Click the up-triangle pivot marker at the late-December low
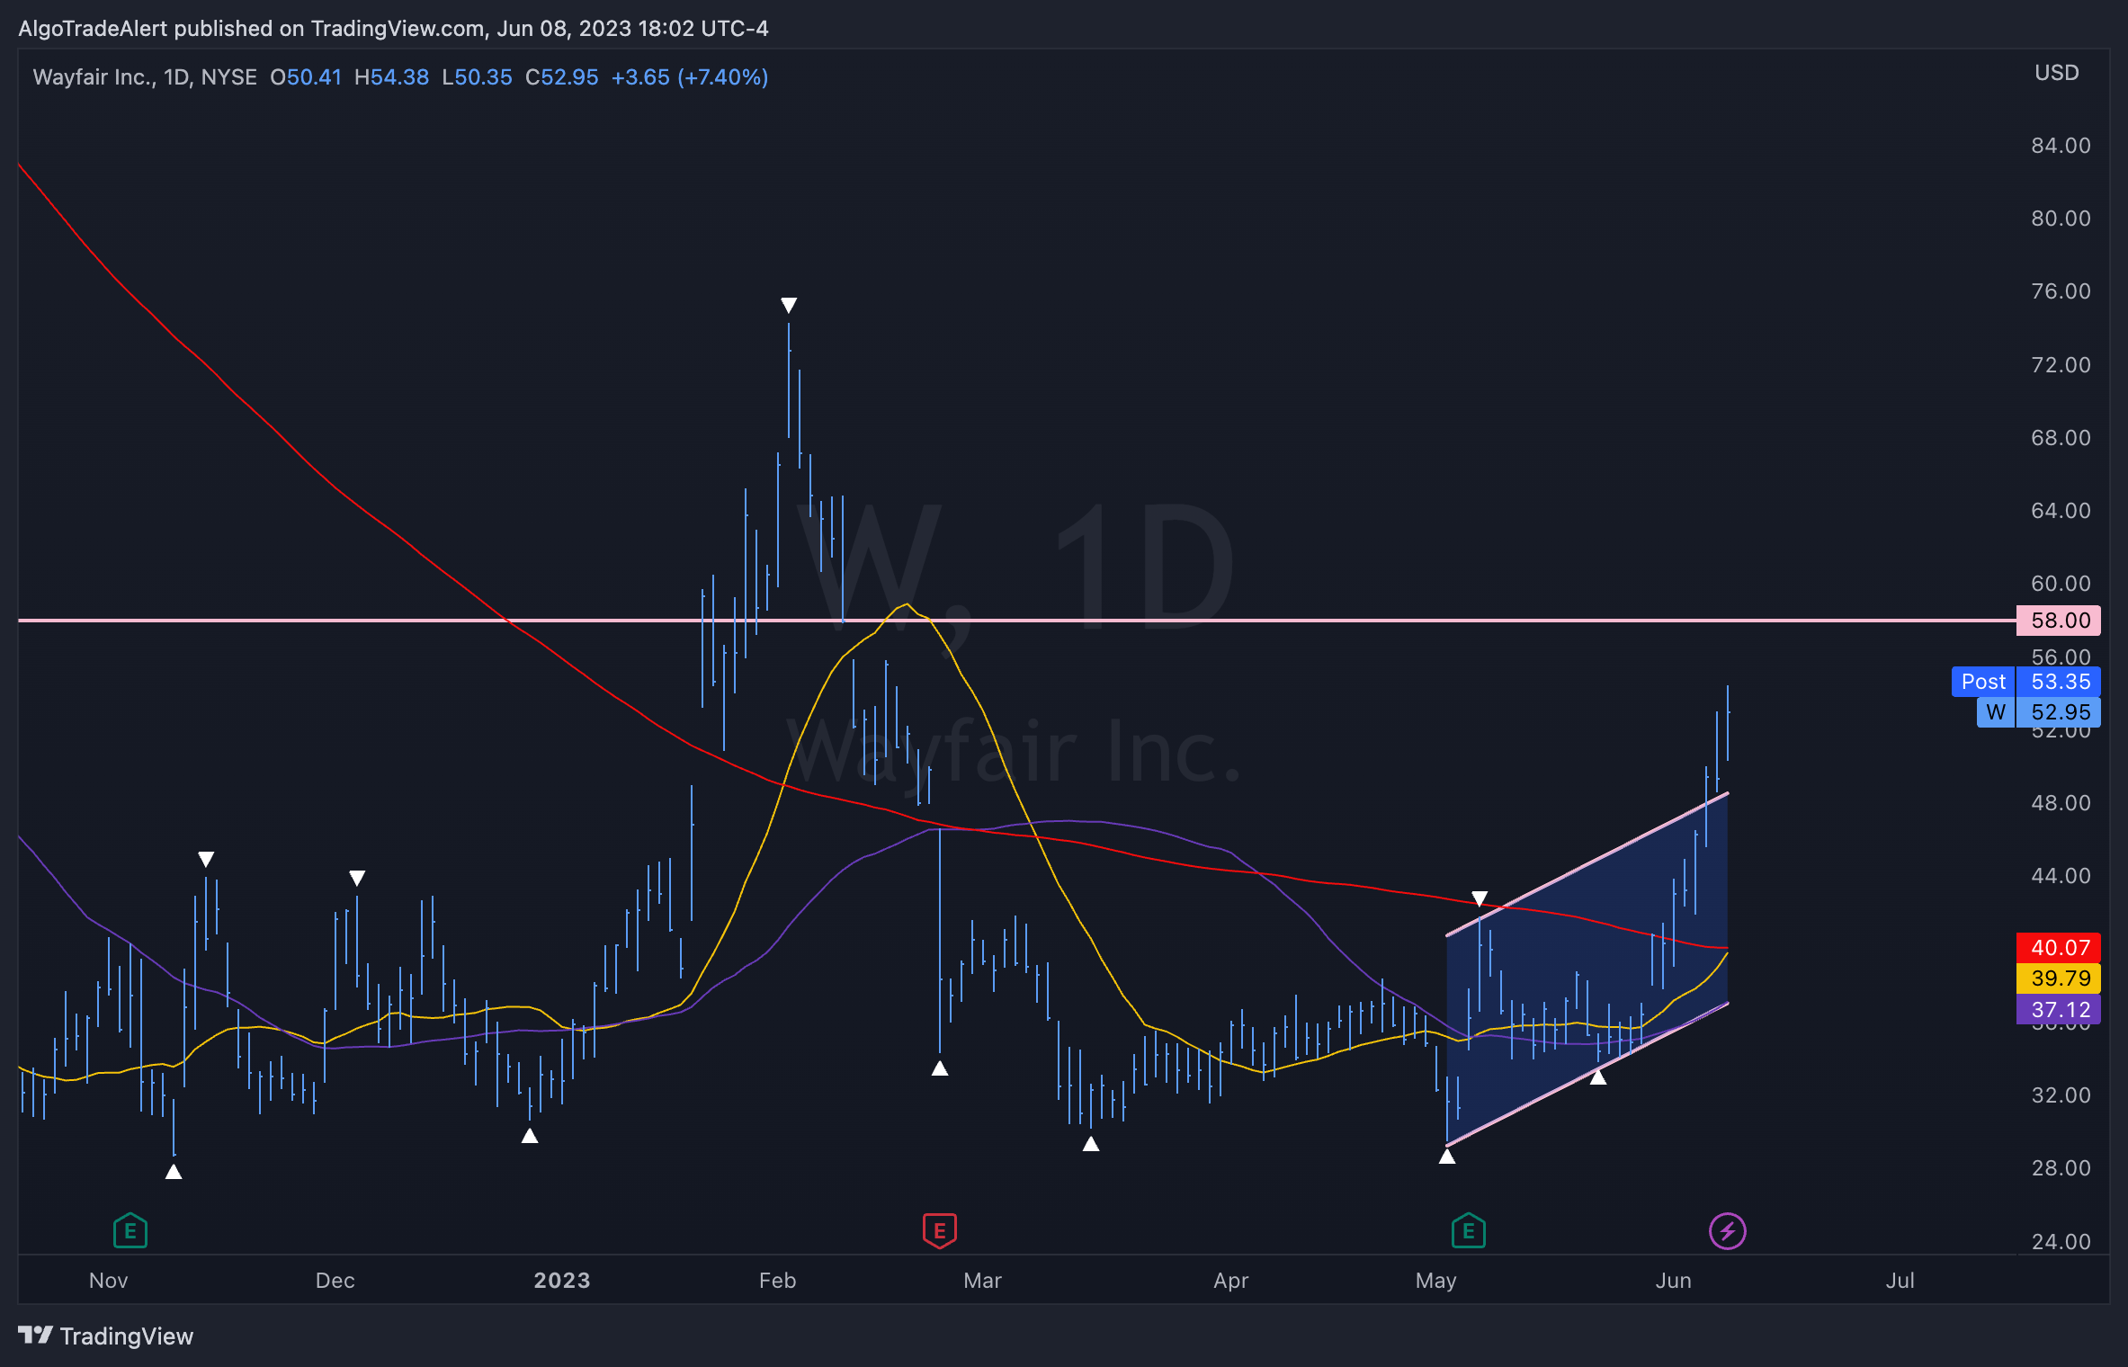Image resolution: width=2128 pixels, height=1367 pixels. click(530, 1136)
